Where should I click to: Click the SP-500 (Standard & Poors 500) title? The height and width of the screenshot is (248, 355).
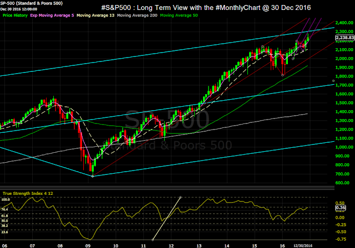coord(32,3)
